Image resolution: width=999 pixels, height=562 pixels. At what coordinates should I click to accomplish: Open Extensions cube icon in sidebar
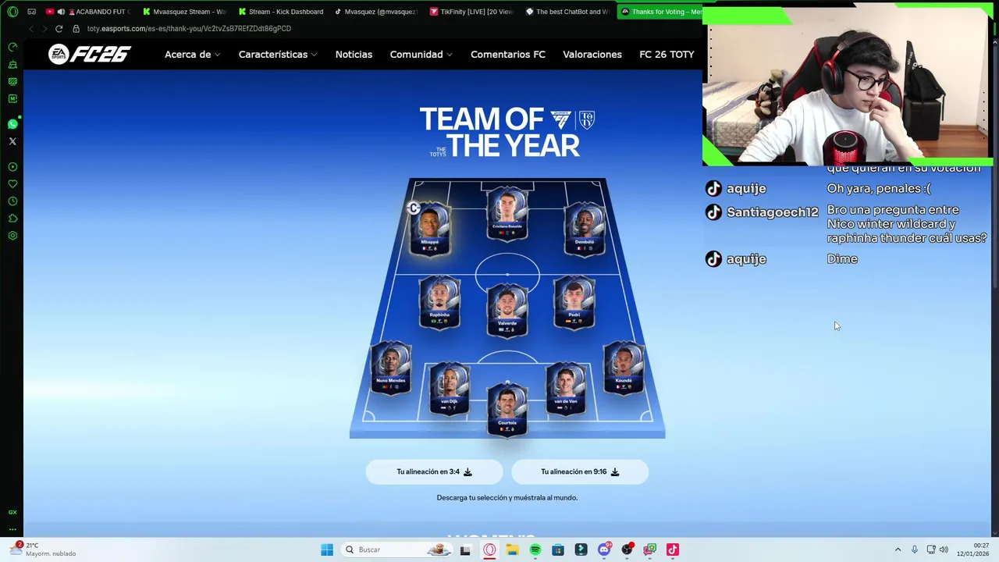click(12, 219)
